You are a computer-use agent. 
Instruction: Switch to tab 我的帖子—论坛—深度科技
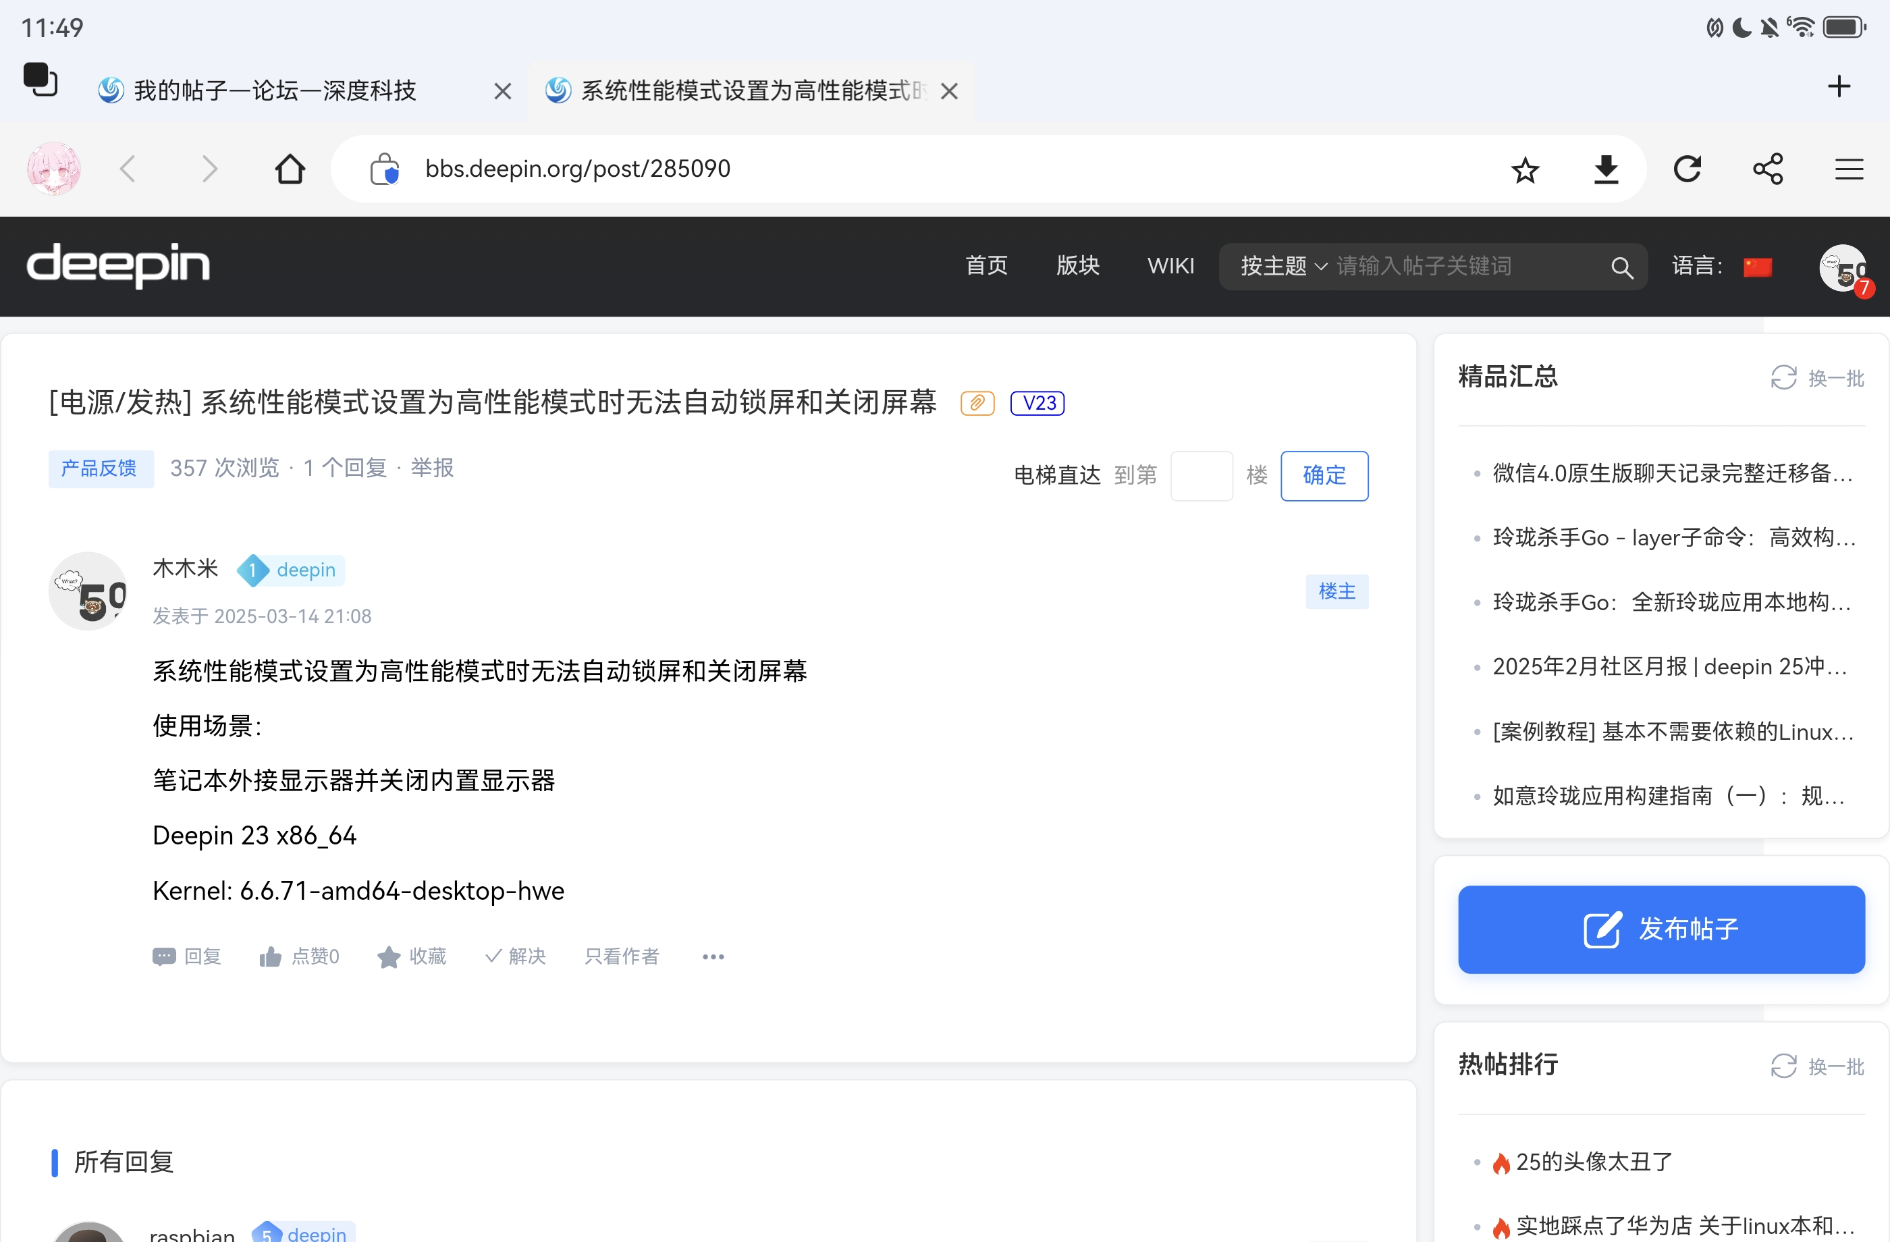[x=275, y=90]
